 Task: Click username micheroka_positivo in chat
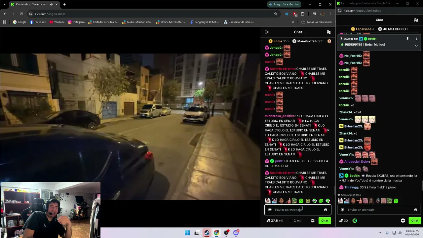tap(280, 116)
